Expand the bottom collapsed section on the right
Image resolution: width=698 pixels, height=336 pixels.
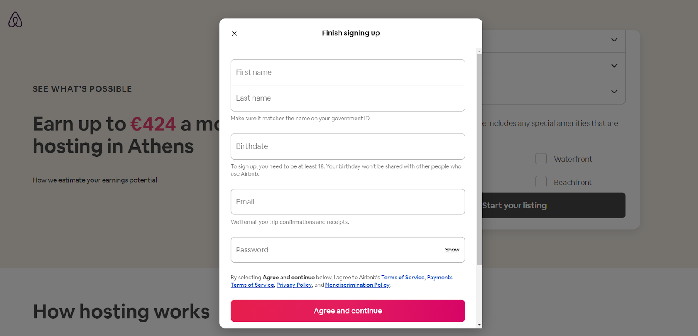(x=613, y=92)
